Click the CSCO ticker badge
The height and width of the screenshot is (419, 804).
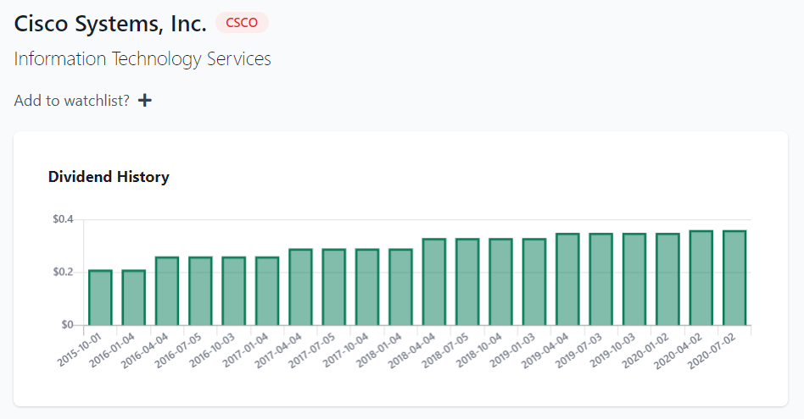[242, 23]
